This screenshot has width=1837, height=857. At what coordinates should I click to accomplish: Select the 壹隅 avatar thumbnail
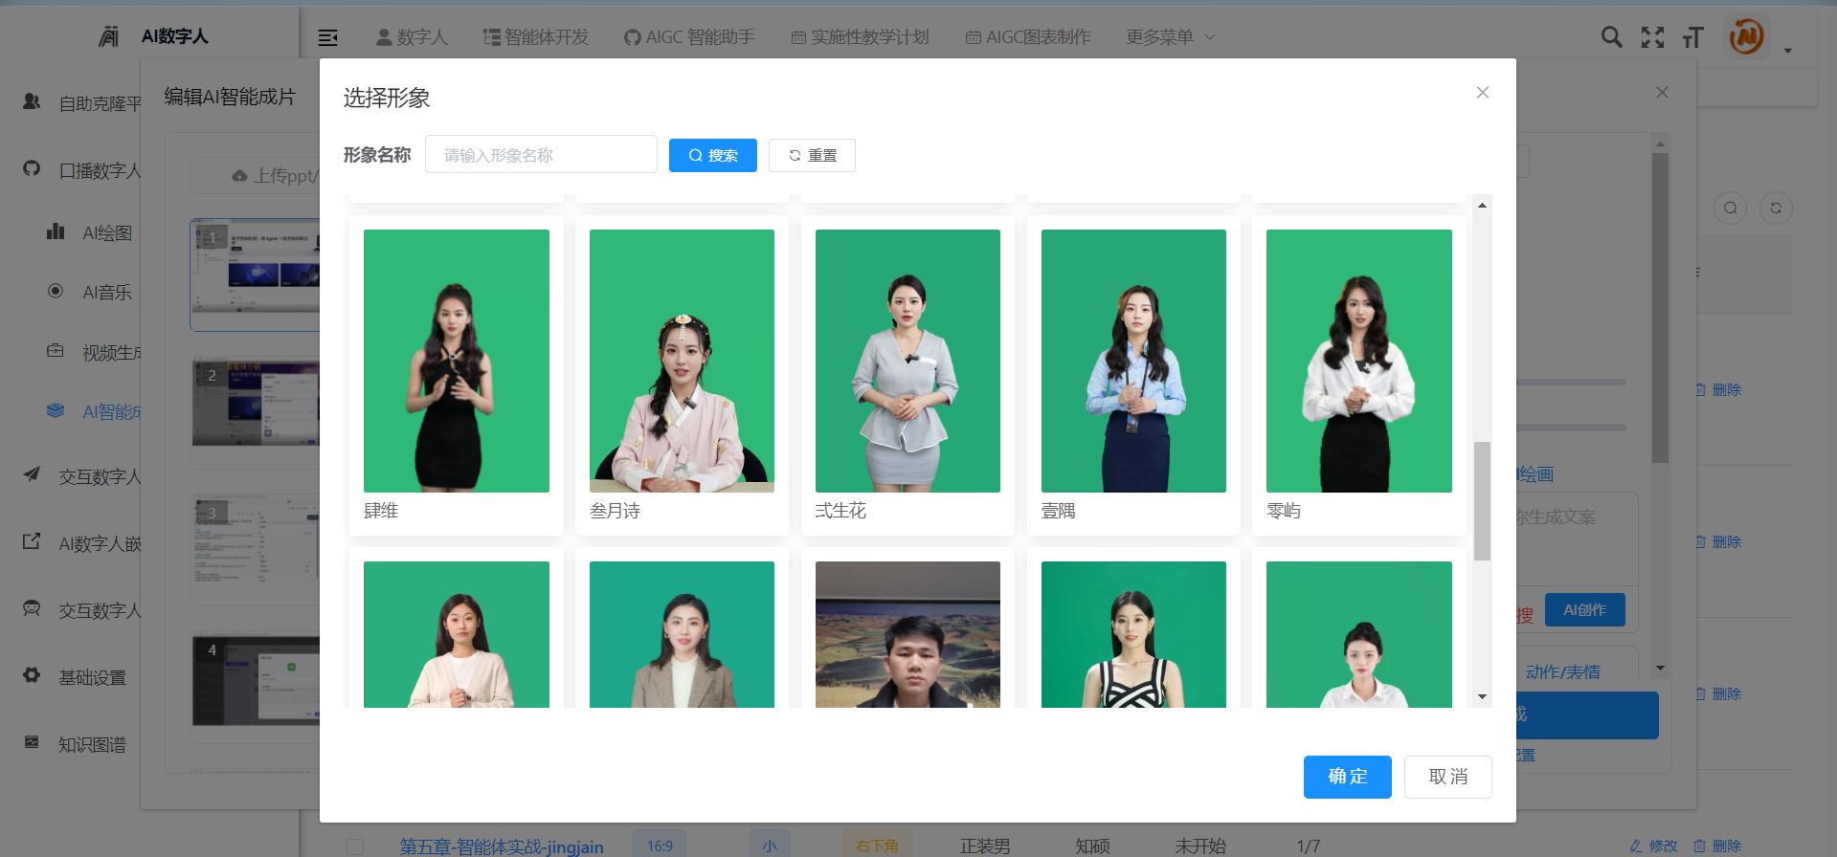(1133, 362)
